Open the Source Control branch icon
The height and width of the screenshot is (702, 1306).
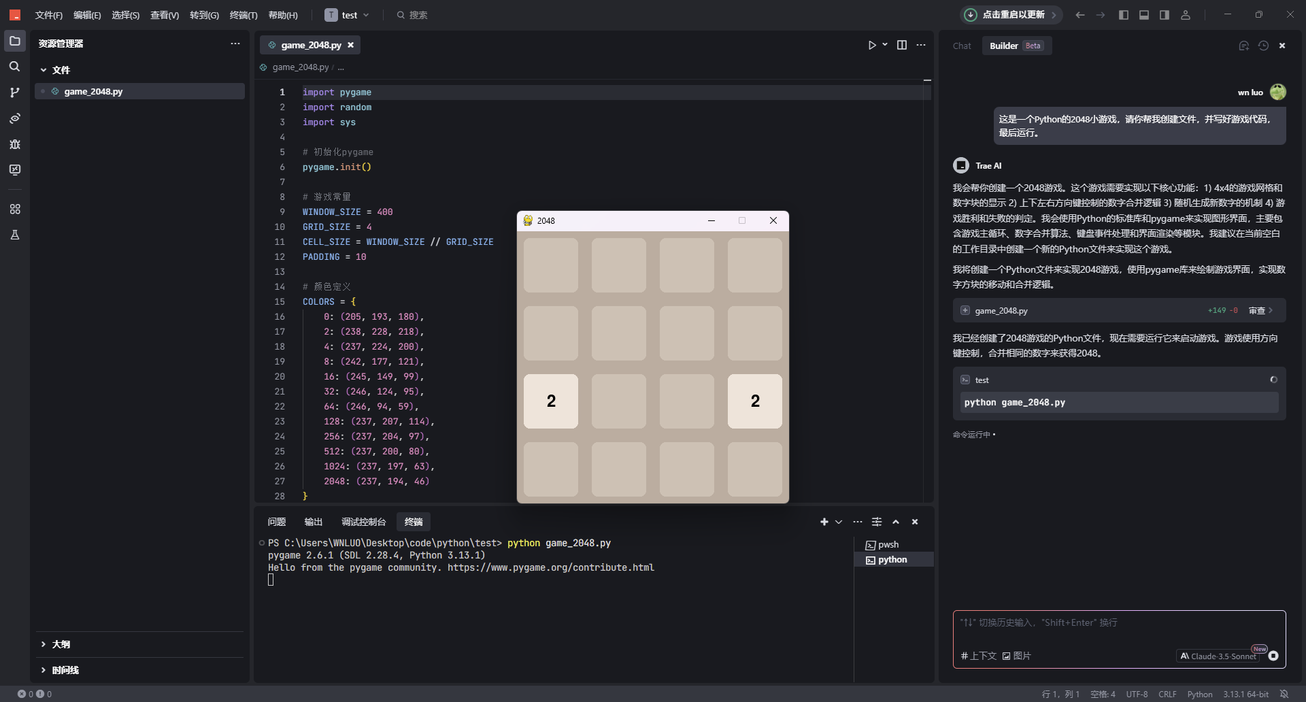[x=14, y=93]
